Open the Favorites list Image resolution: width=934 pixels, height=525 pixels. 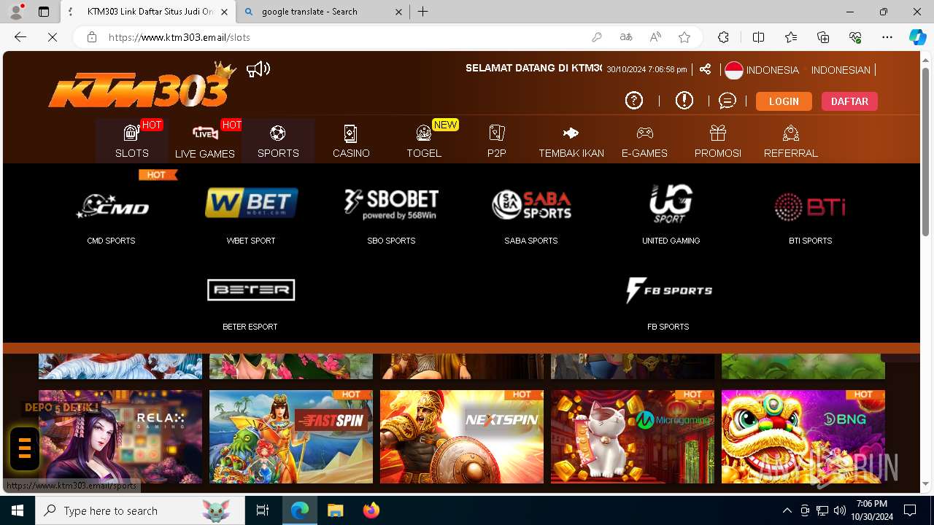point(791,37)
